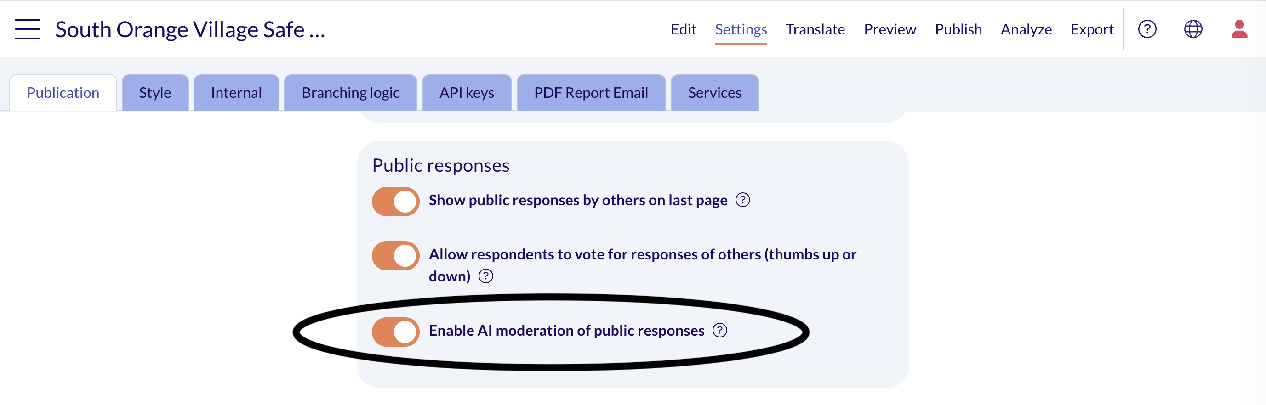1266x405 pixels.
Task: Click the Publish link in the header
Action: 958,29
